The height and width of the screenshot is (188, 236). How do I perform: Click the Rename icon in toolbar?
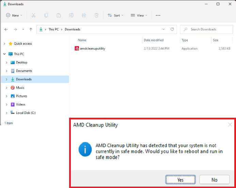pos(71,15)
